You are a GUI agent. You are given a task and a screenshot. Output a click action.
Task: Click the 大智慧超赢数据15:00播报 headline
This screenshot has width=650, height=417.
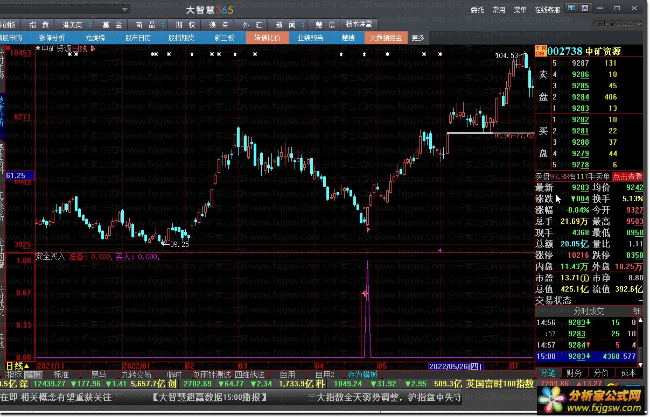coord(209,398)
